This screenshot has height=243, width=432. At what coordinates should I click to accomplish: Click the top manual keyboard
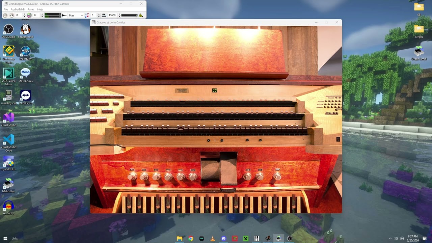[x=213, y=104]
